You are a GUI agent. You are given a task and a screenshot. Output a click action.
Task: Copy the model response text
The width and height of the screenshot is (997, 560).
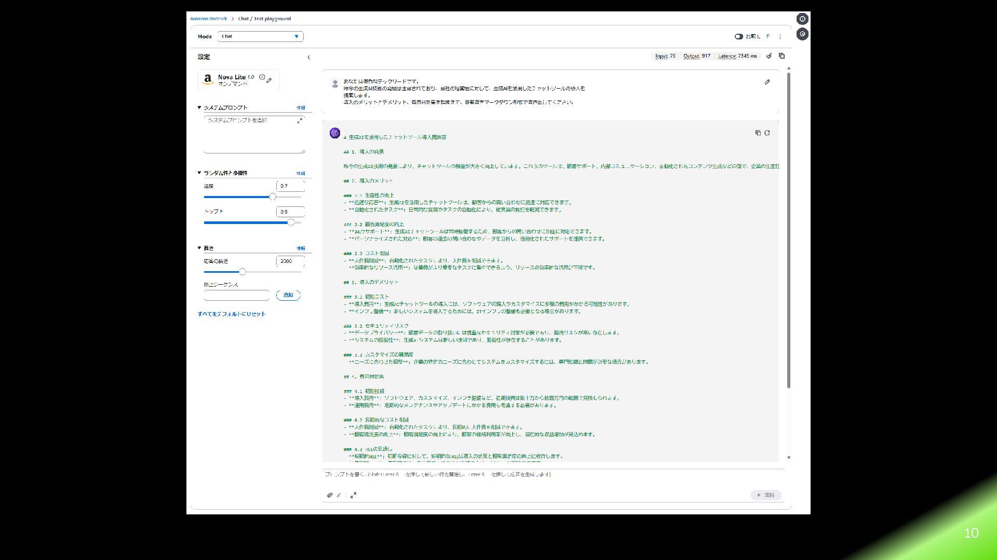click(758, 133)
